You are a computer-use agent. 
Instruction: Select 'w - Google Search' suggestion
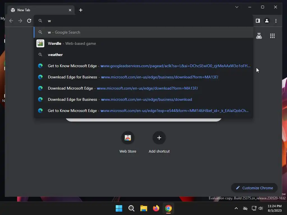click(143, 32)
